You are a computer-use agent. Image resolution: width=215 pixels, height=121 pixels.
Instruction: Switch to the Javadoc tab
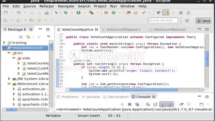coord(91,97)
